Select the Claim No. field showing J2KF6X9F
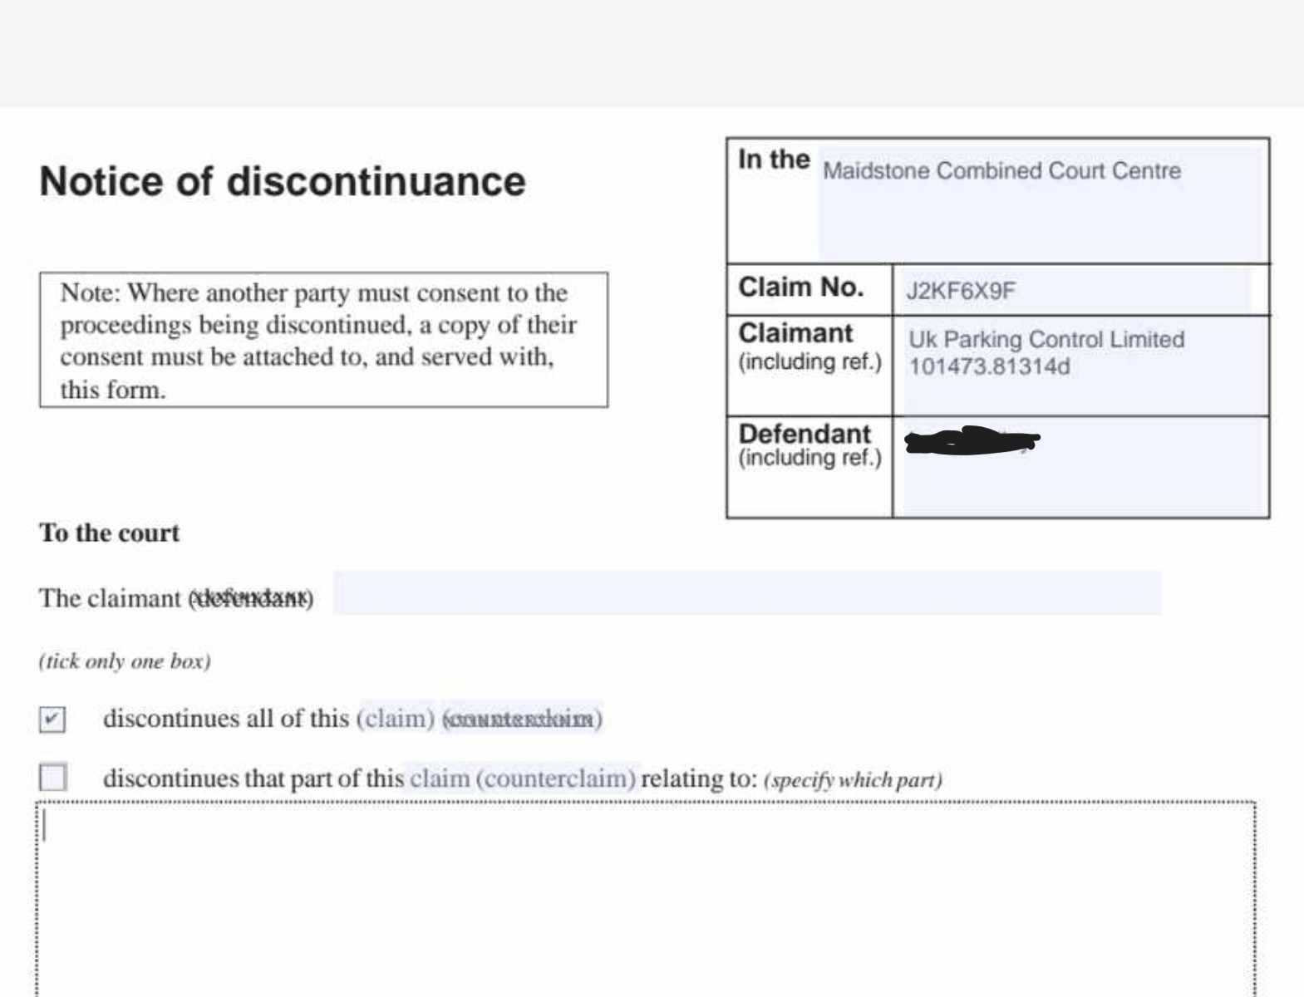Viewport: 1304px width, 997px height. tap(1075, 290)
